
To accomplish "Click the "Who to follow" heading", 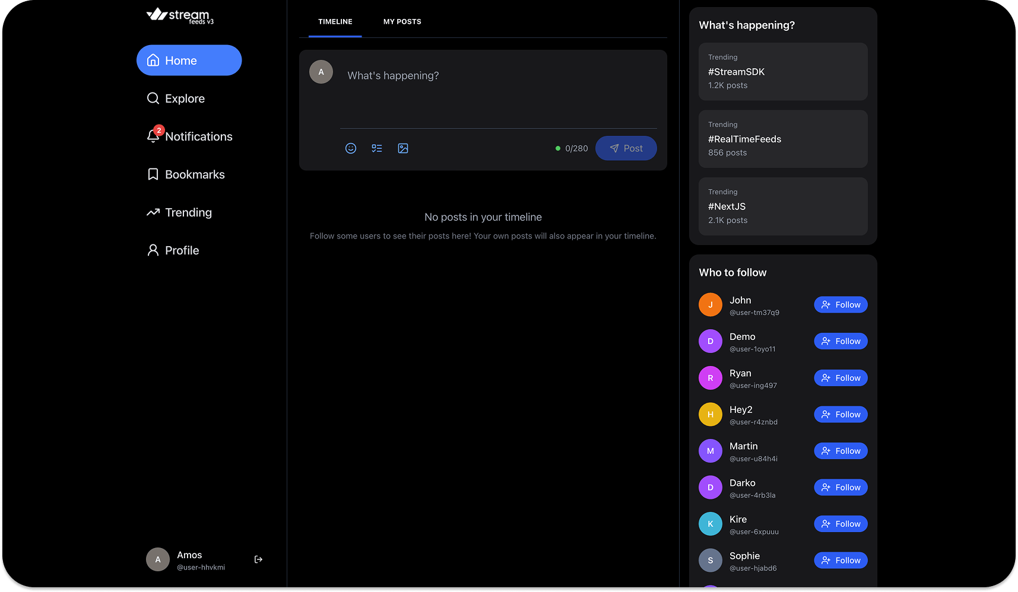I will point(732,273).
